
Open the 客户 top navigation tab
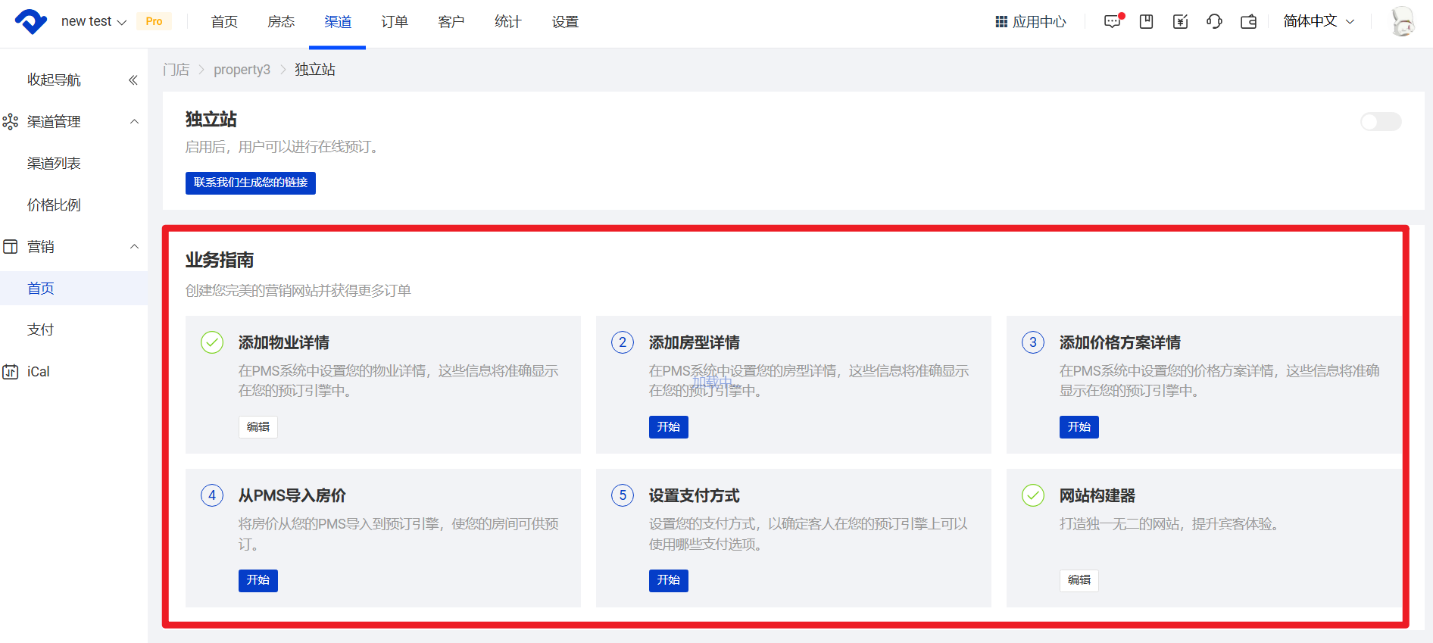pyautogui.click(x=451, y=22)
